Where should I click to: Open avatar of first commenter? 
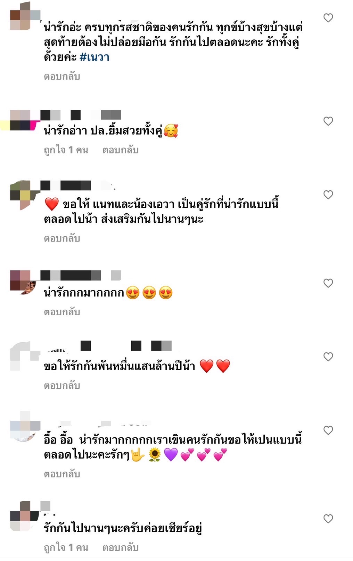pos(25,16)
